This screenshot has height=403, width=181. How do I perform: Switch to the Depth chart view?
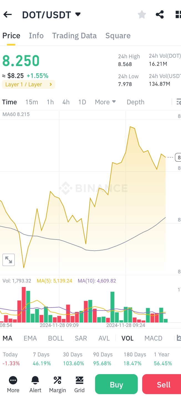coord(136,102)
